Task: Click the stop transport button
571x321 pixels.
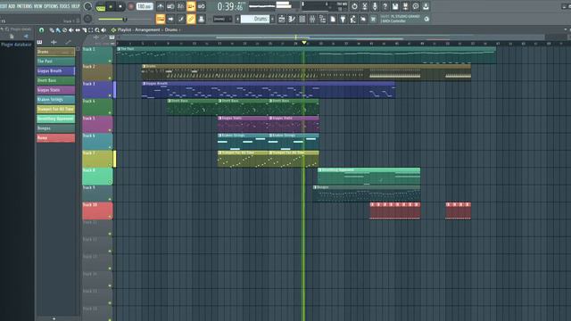Action: point(120,6)
